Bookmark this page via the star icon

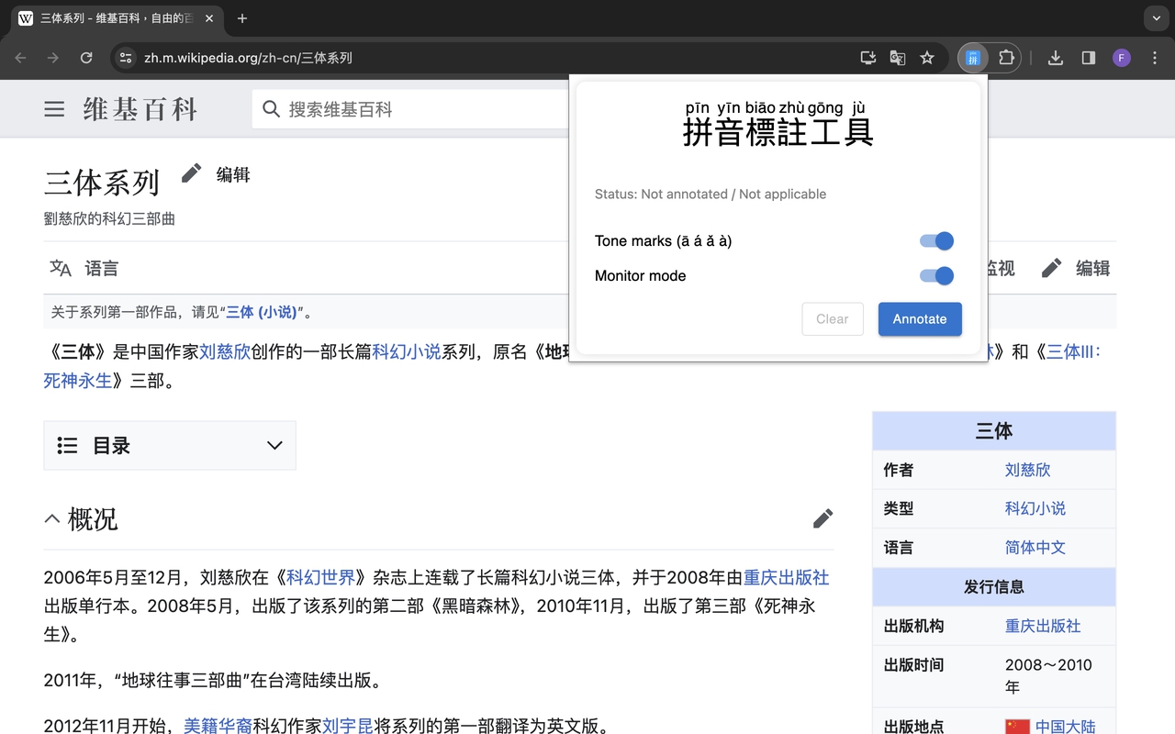tap(927, 57)
